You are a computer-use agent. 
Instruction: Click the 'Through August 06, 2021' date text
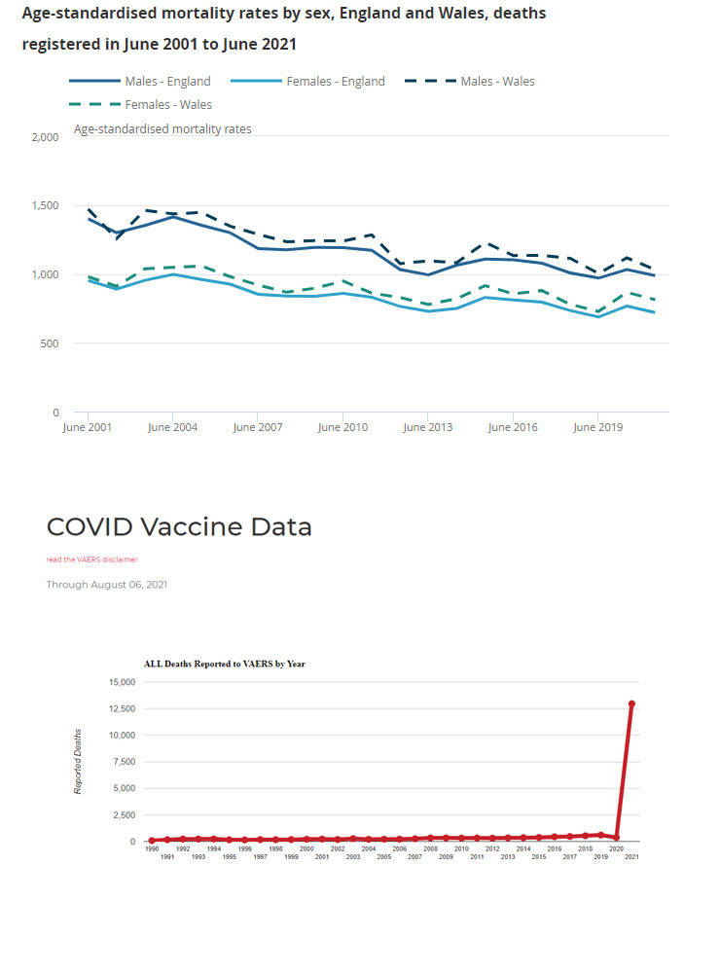point(107,585)
